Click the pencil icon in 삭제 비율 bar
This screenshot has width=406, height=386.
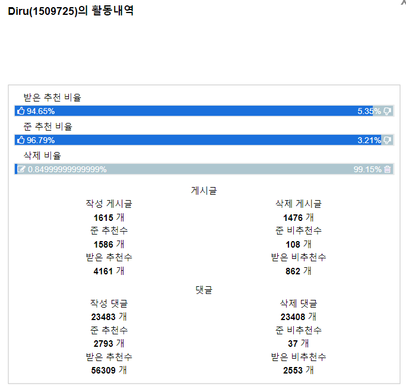pyautogui.click(x=21, y=169)
